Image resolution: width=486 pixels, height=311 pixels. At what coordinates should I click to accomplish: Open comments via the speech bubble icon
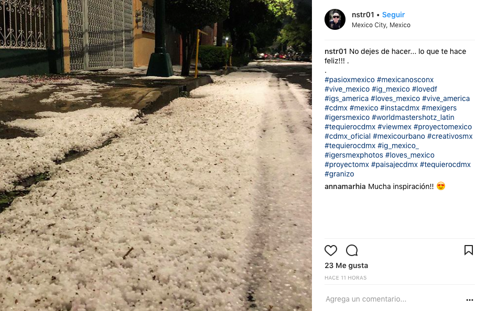pos(352,250)
